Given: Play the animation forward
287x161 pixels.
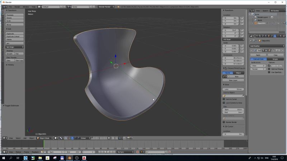Looking at the screenshot, I should (x=108, y=152).
